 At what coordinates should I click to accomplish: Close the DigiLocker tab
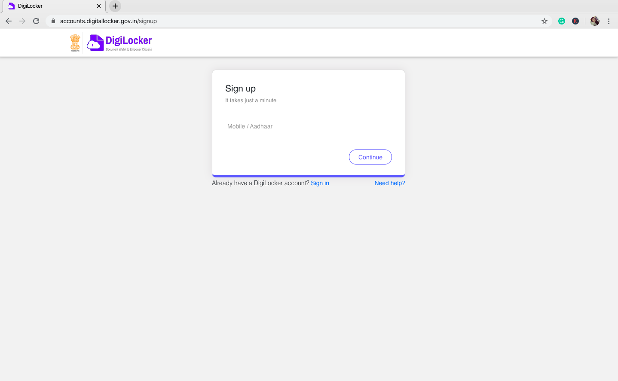coord(99,6)
